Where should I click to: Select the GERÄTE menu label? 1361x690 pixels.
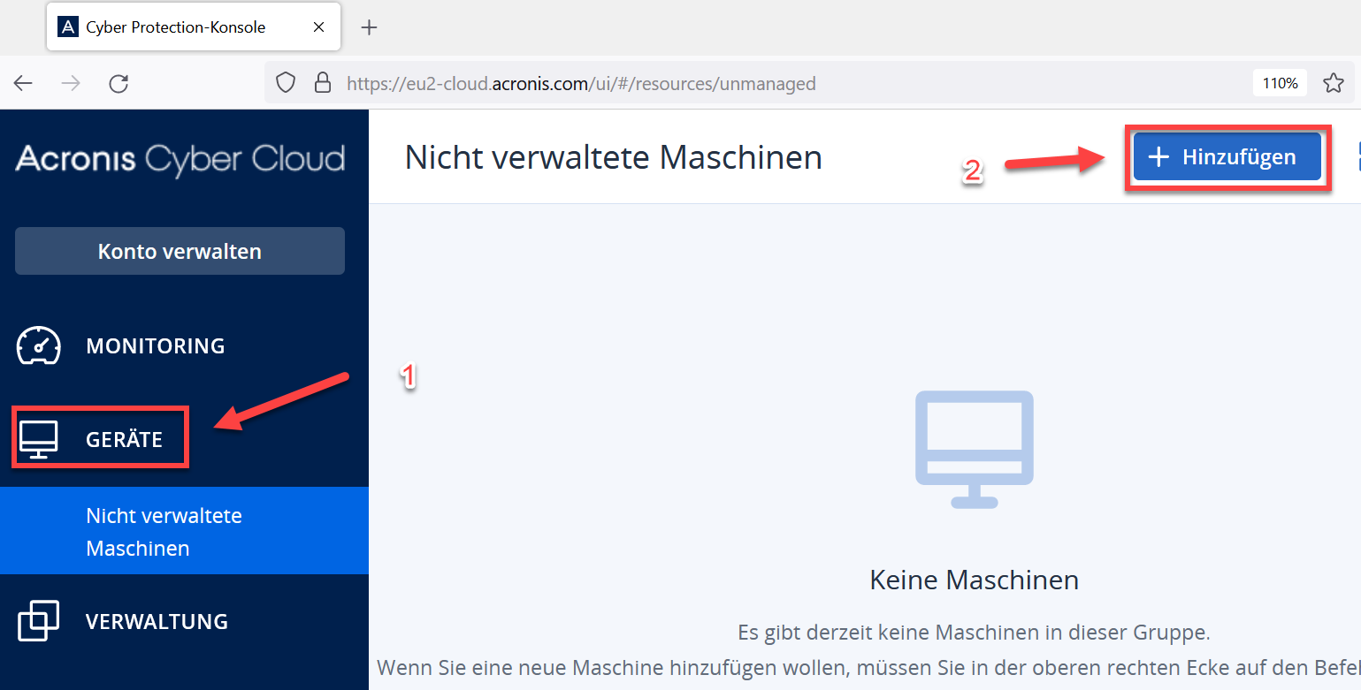(124, 439)
